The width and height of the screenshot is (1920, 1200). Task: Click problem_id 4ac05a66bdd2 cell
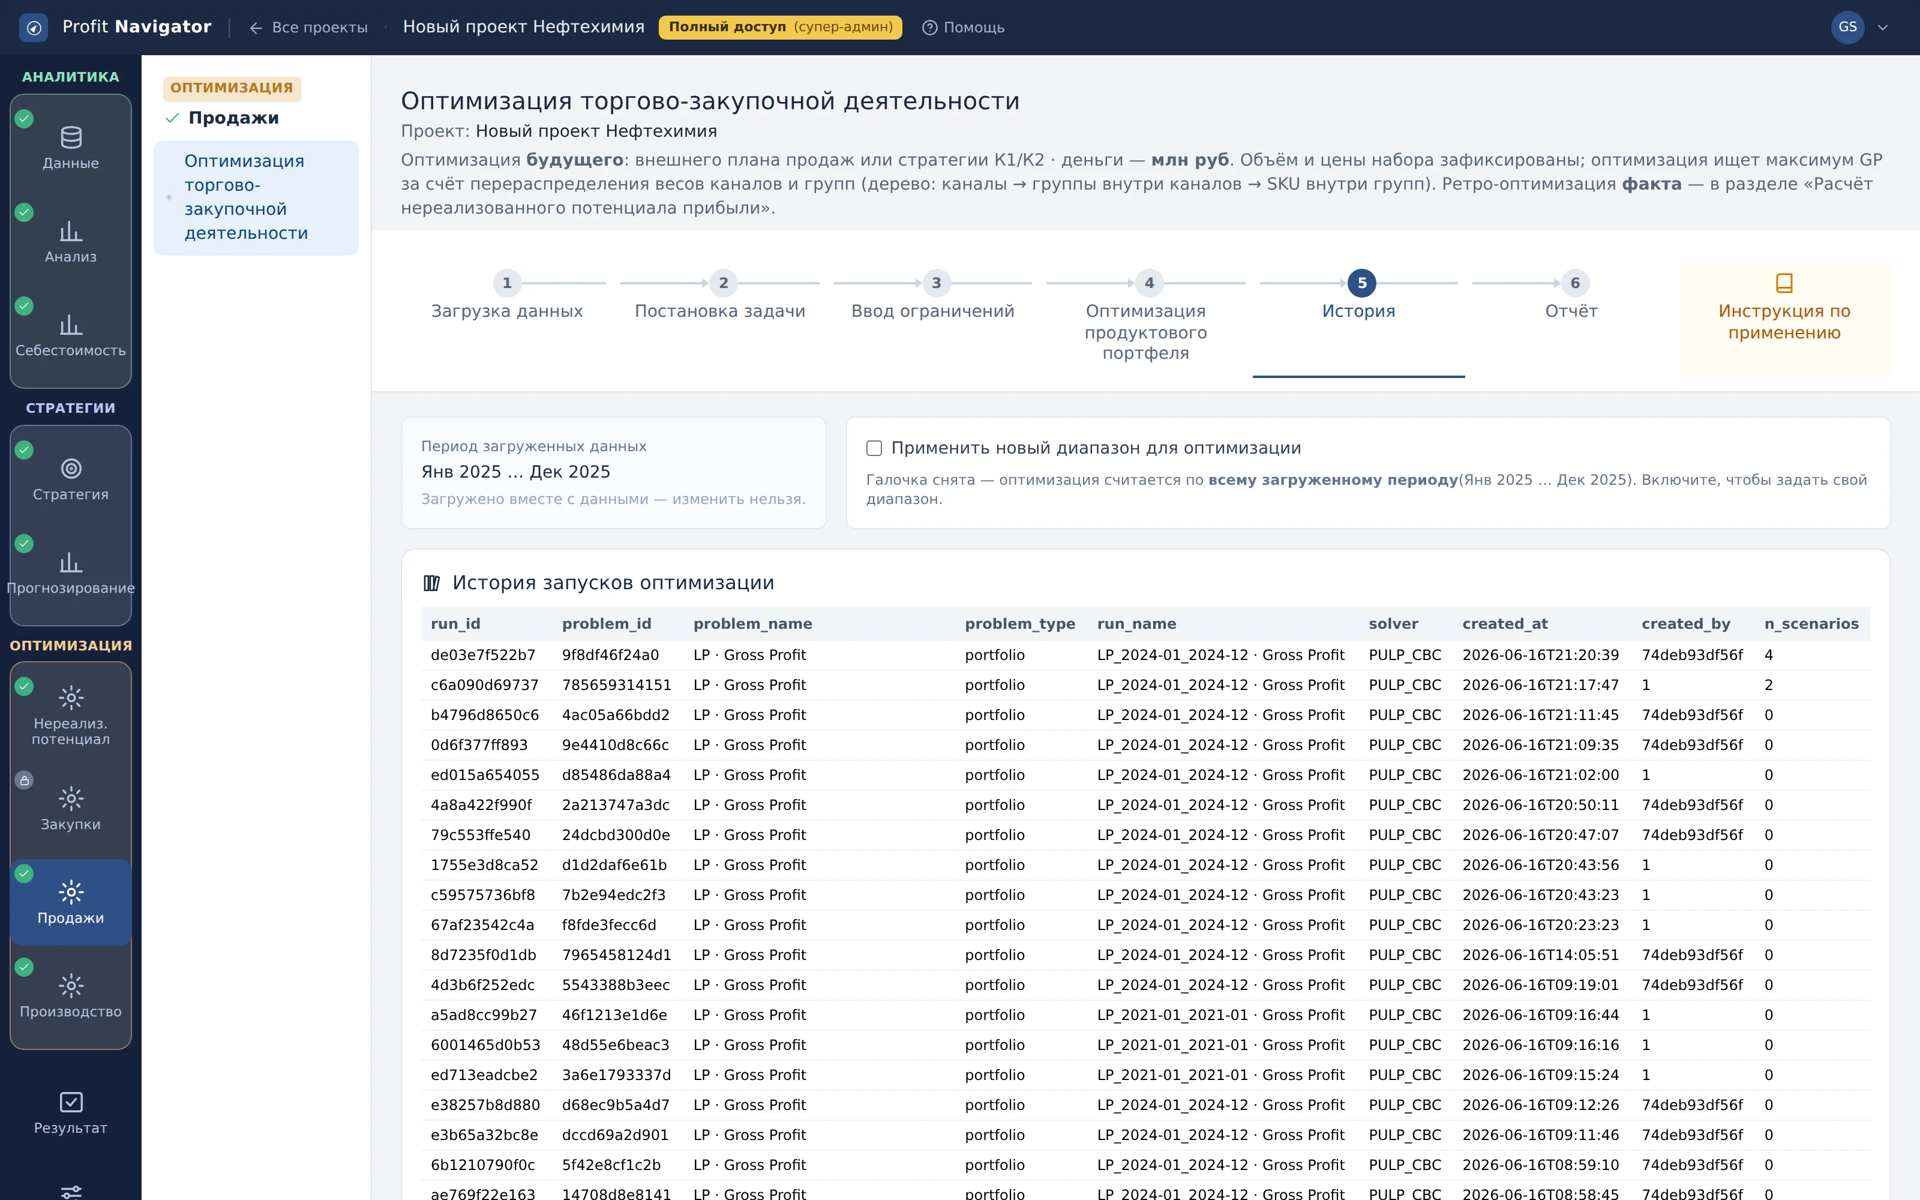coord(616,715)
